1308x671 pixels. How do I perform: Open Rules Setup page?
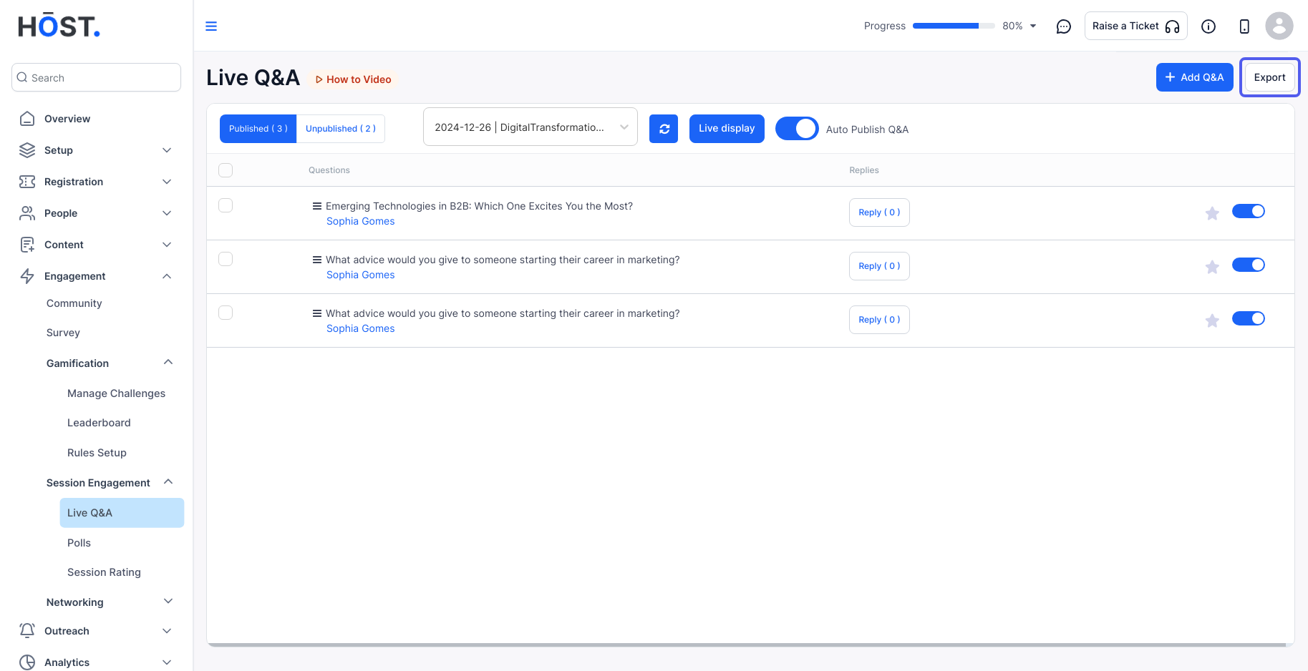(97, 453)
